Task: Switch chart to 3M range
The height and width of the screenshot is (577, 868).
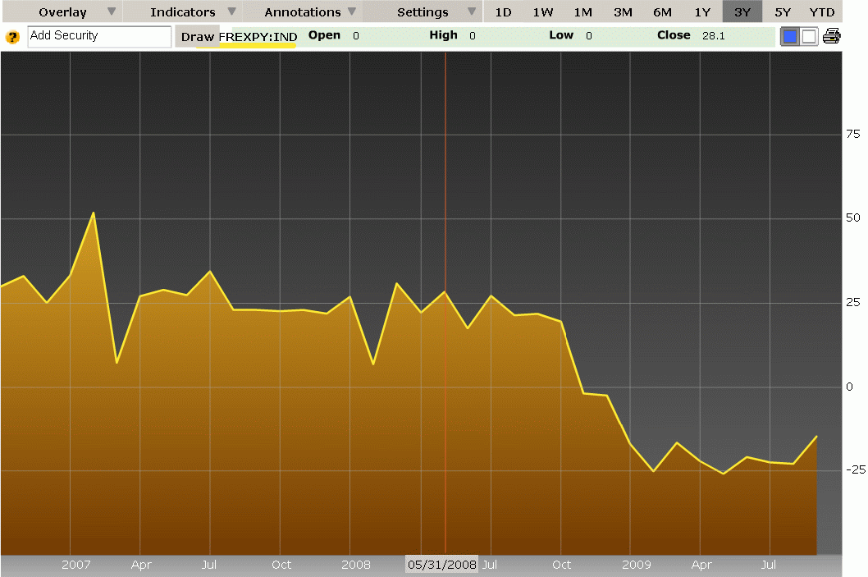Action: click(x=623, y=11)
